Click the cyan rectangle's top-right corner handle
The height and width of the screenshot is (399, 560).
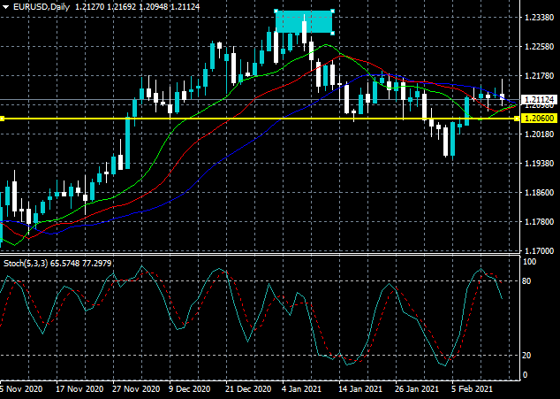point(332,12)
